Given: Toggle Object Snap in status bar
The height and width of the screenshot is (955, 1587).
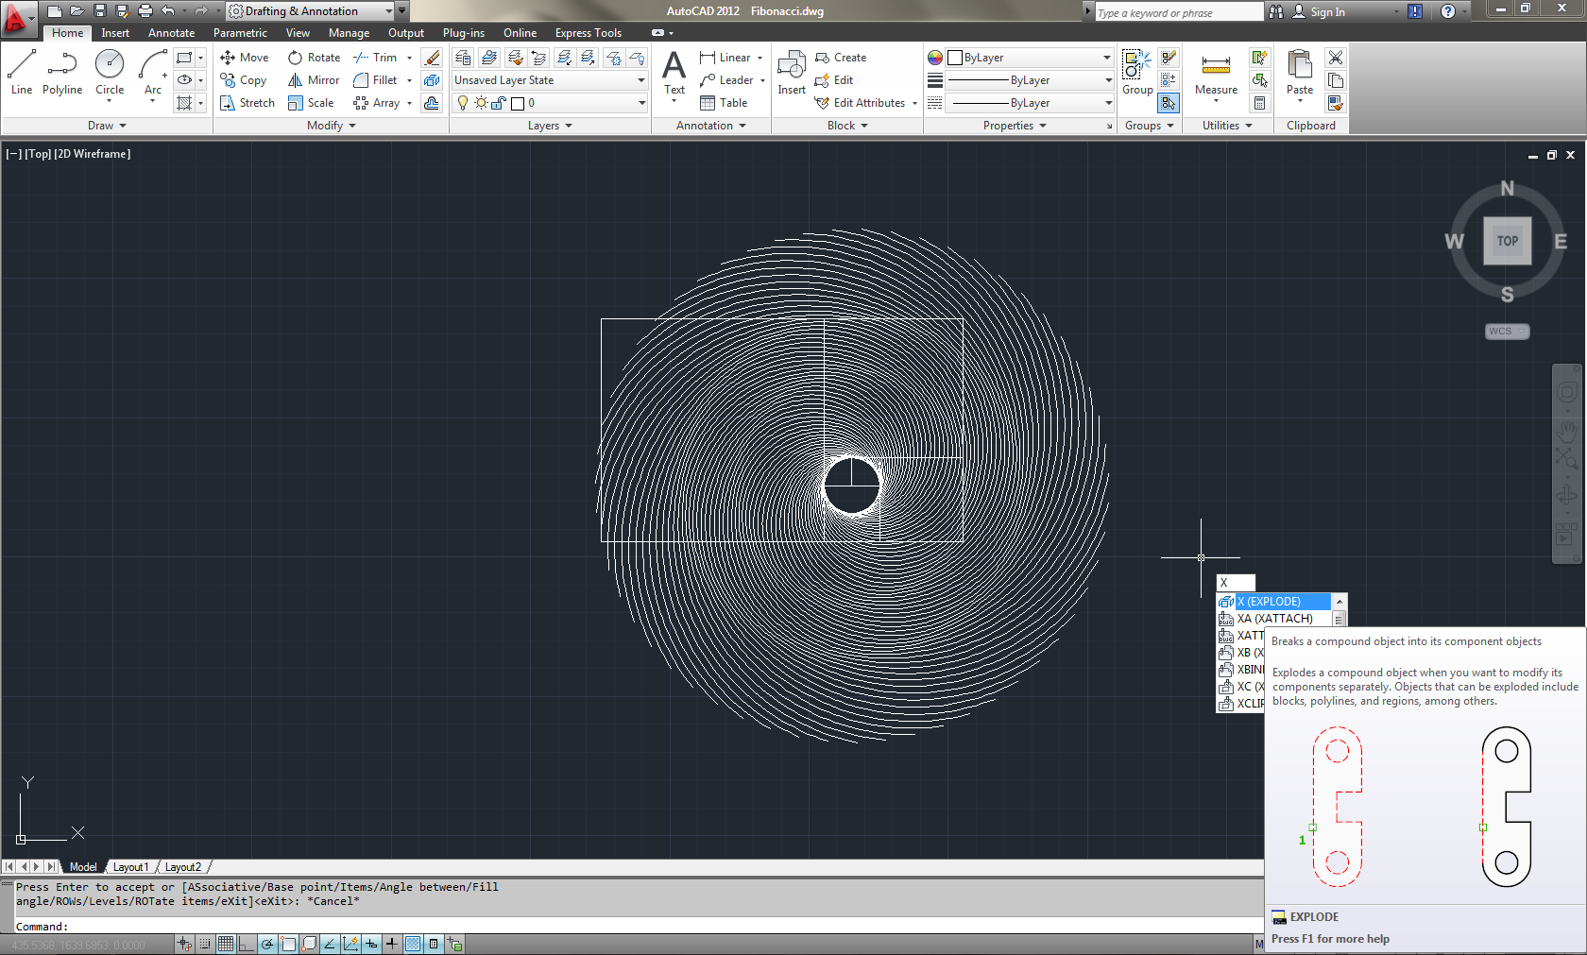Looking at the screenshot, I should [x=288, y=944].
